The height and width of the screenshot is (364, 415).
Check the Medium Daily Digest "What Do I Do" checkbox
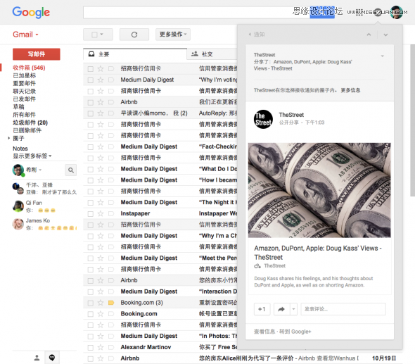(91, 169)
